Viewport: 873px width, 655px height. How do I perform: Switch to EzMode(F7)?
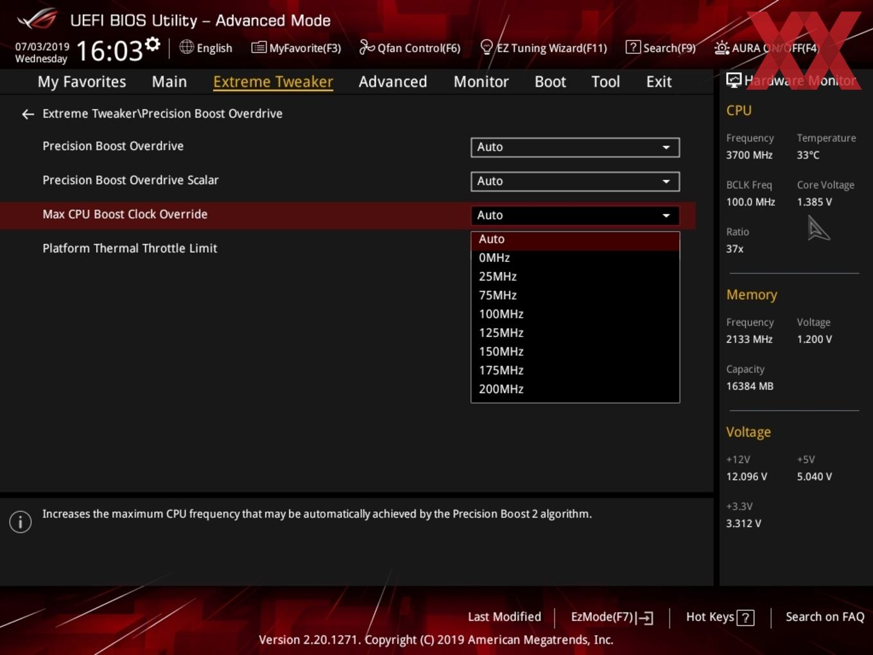[x=612, y=617]
